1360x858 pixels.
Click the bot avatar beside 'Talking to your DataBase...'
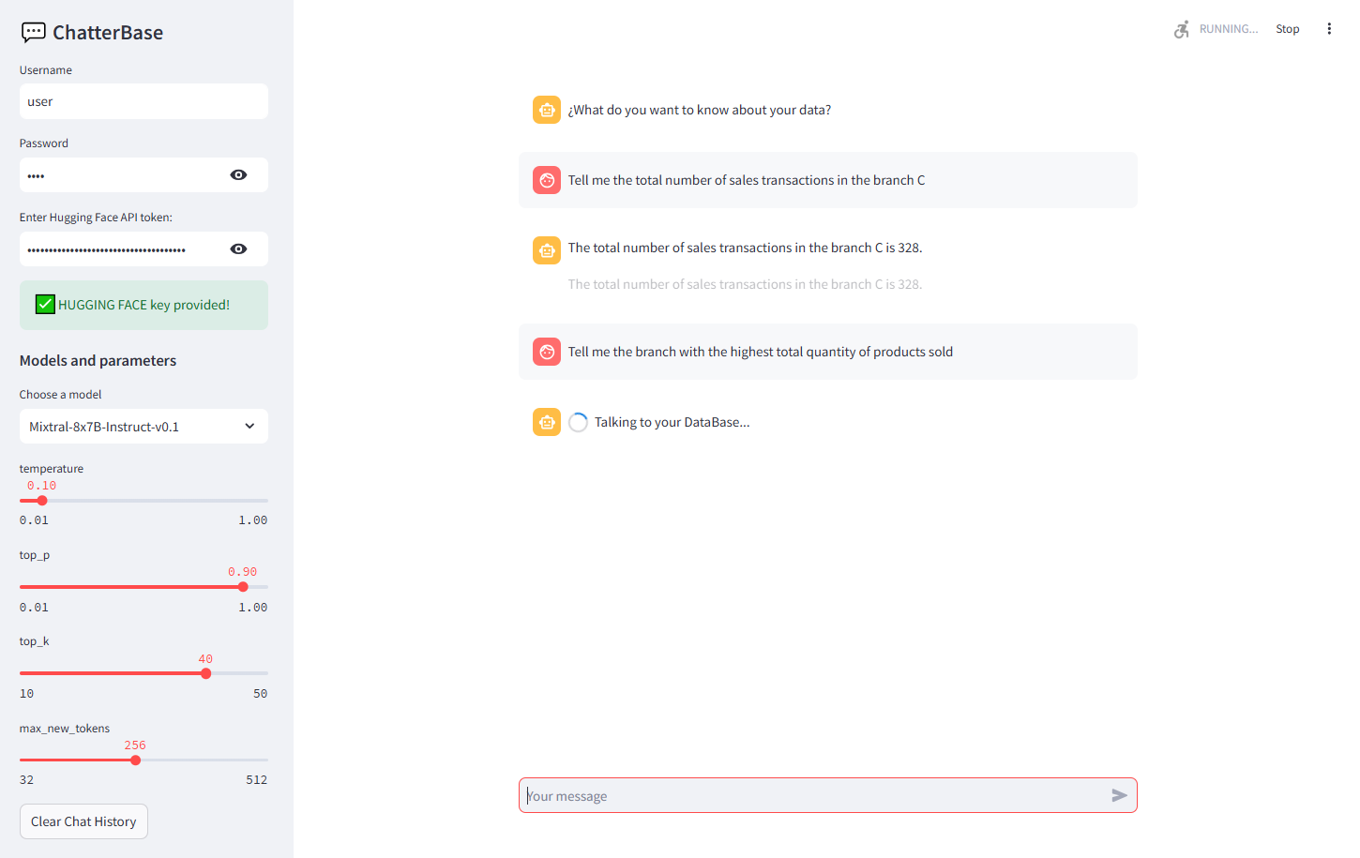click(547, 422)
